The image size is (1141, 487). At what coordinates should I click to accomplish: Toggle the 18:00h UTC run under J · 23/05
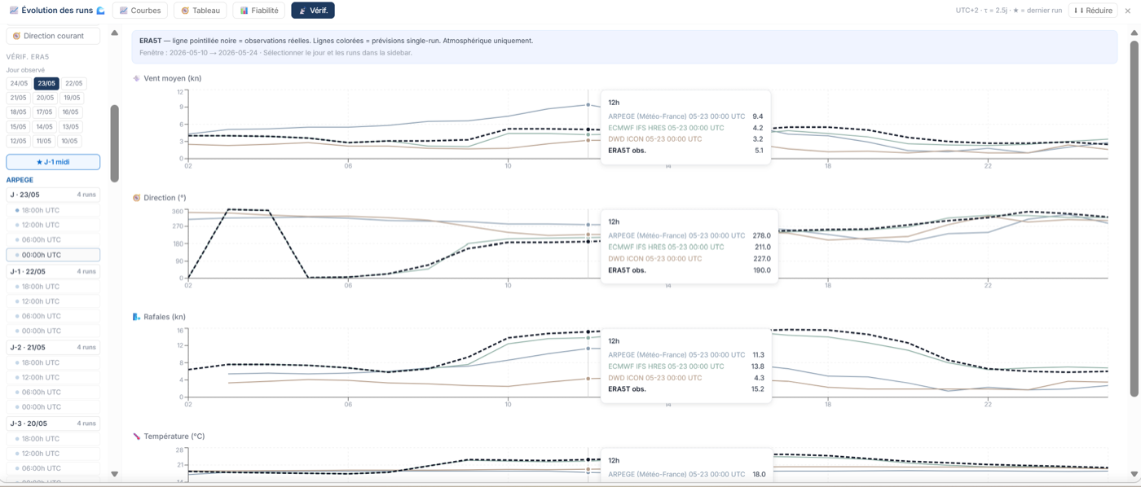[53, 210]
